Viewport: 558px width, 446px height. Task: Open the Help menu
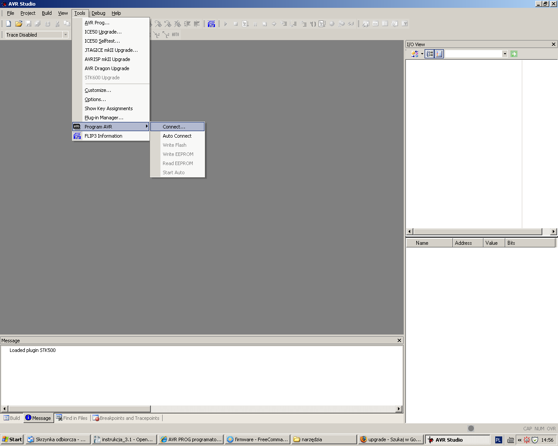[116, 13]
